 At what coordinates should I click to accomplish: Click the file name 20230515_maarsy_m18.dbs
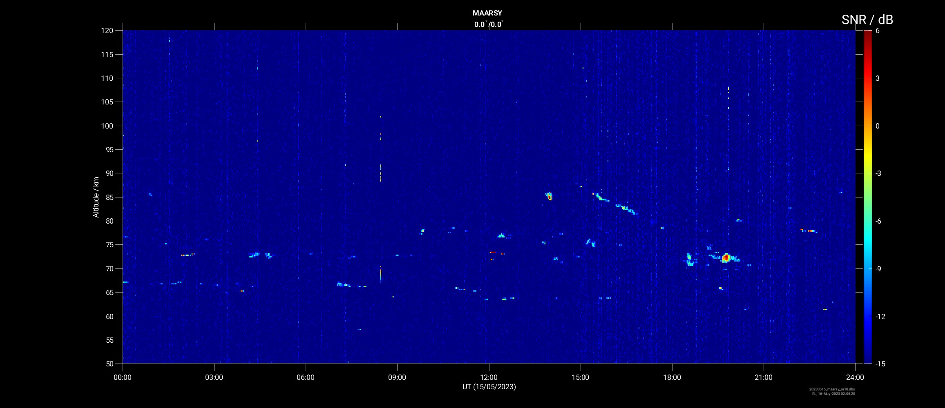click(x=832, y=389)
